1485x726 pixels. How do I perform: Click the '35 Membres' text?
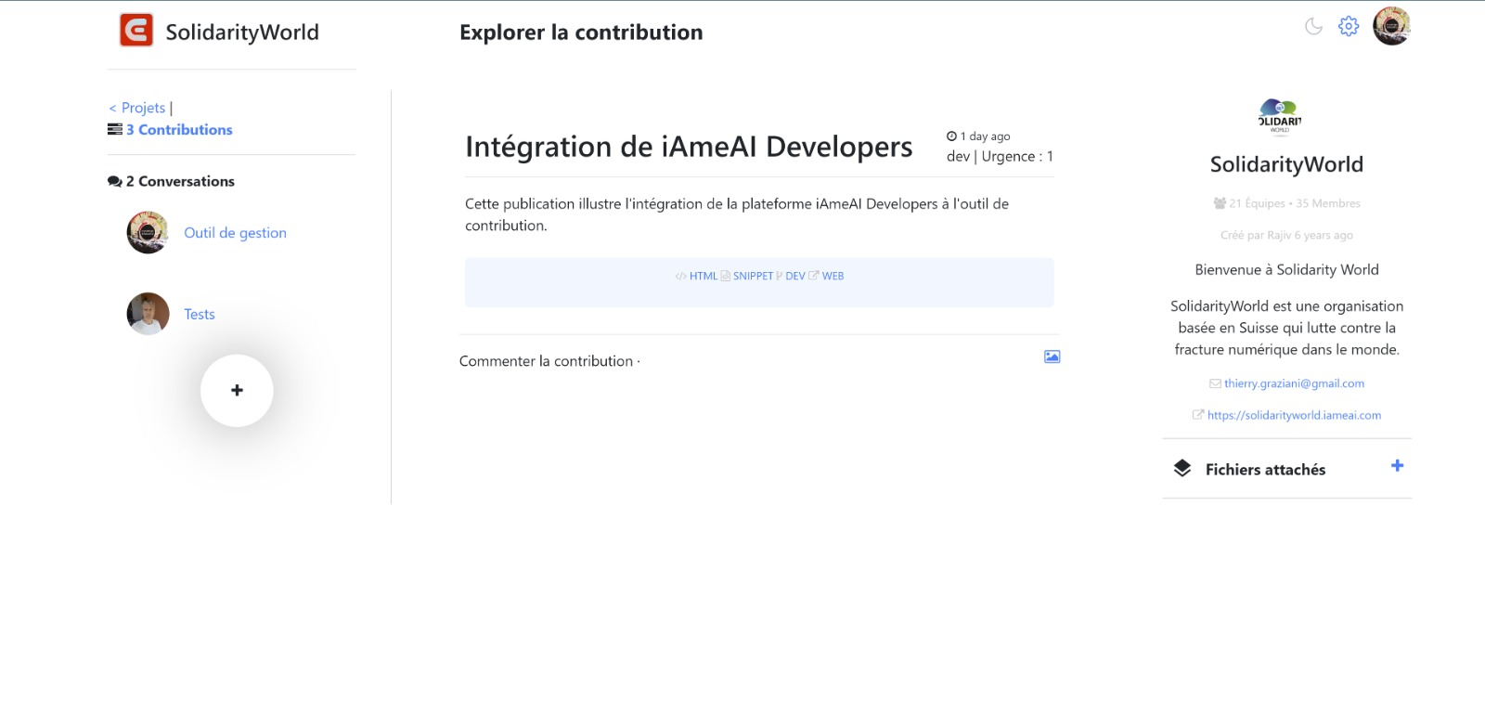[1328, 203]
